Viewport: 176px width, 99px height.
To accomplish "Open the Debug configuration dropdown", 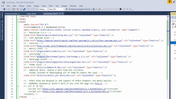I will (x=43, y=9).
